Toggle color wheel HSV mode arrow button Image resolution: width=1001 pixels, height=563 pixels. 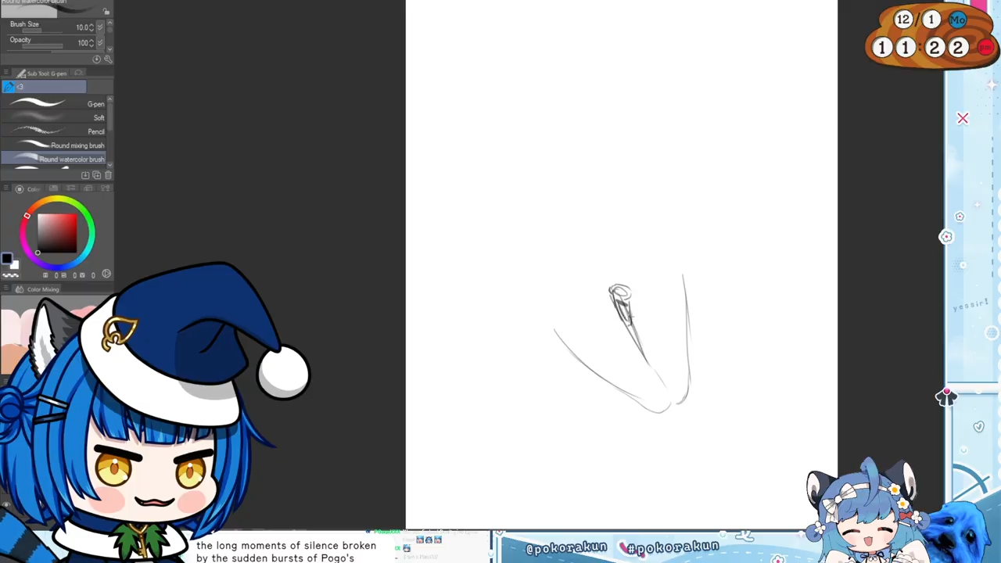click(x=106, y=274)
